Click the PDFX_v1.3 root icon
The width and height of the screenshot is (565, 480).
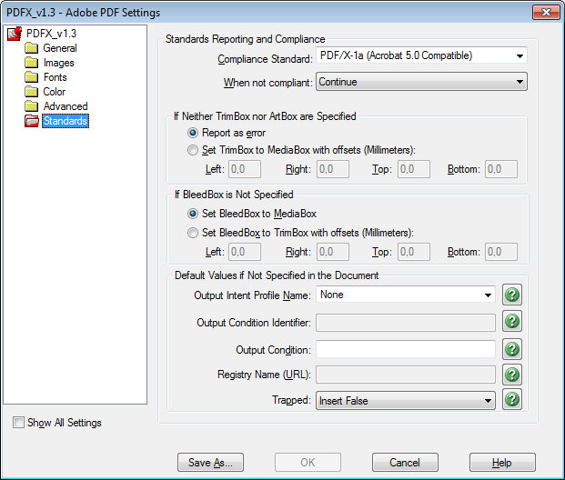pyautogui.click(x=15, y=34)
